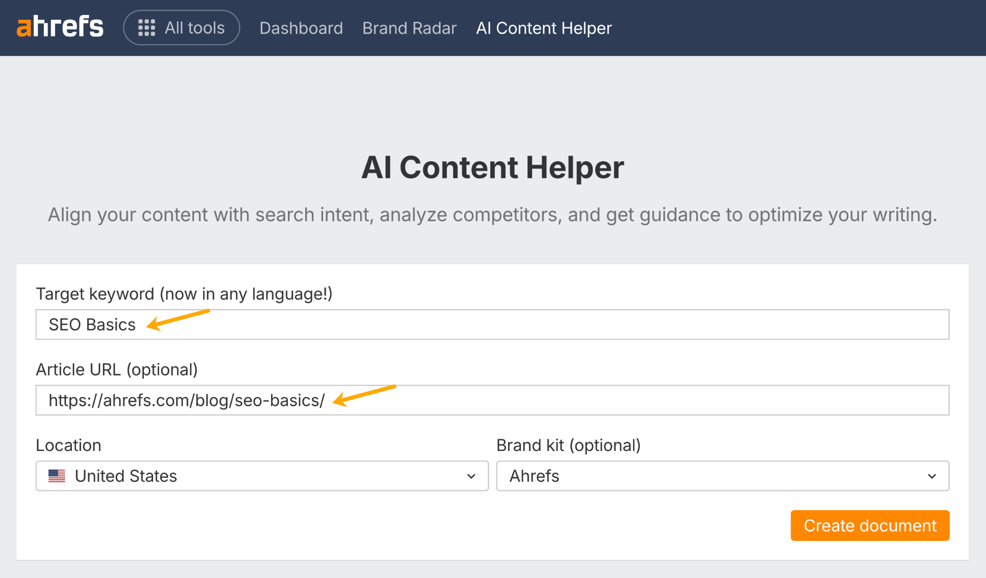Image resolution: width=986 pixels, height=578 pixels.
Task: Select the AI Content Helper tab
Action: click(544, 28)
